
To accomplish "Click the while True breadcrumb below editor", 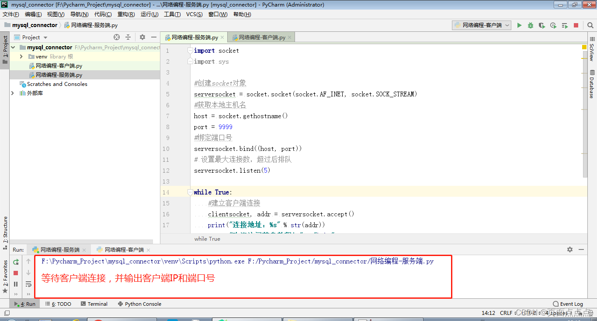I will 207,239.
